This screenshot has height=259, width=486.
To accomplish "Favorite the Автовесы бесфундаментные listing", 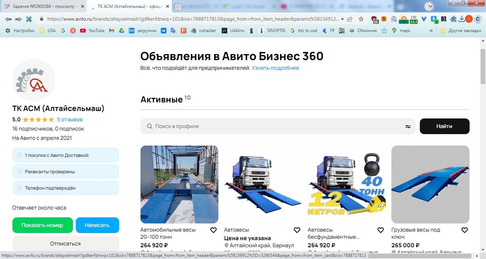I will [x=381, y=230].
